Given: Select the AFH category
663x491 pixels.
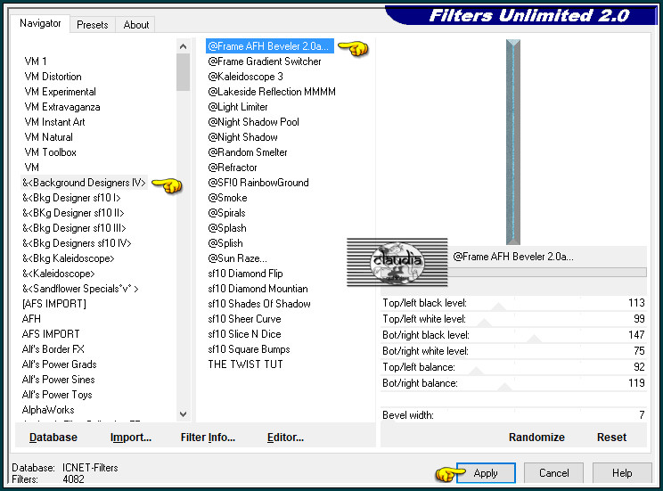Looking at the screenshot, I should 31,319.
